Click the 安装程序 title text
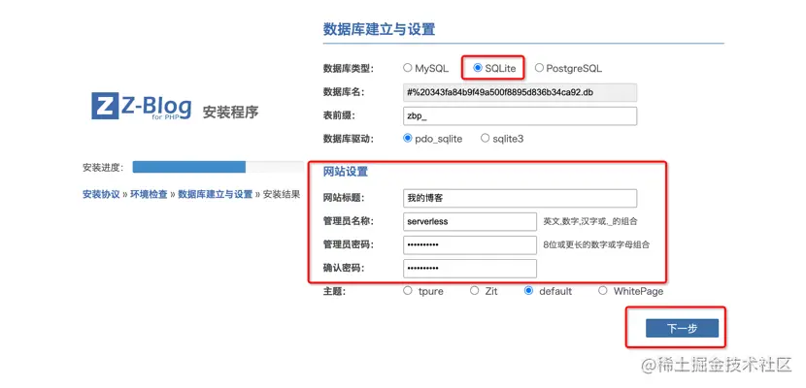 tap(230, 112)
